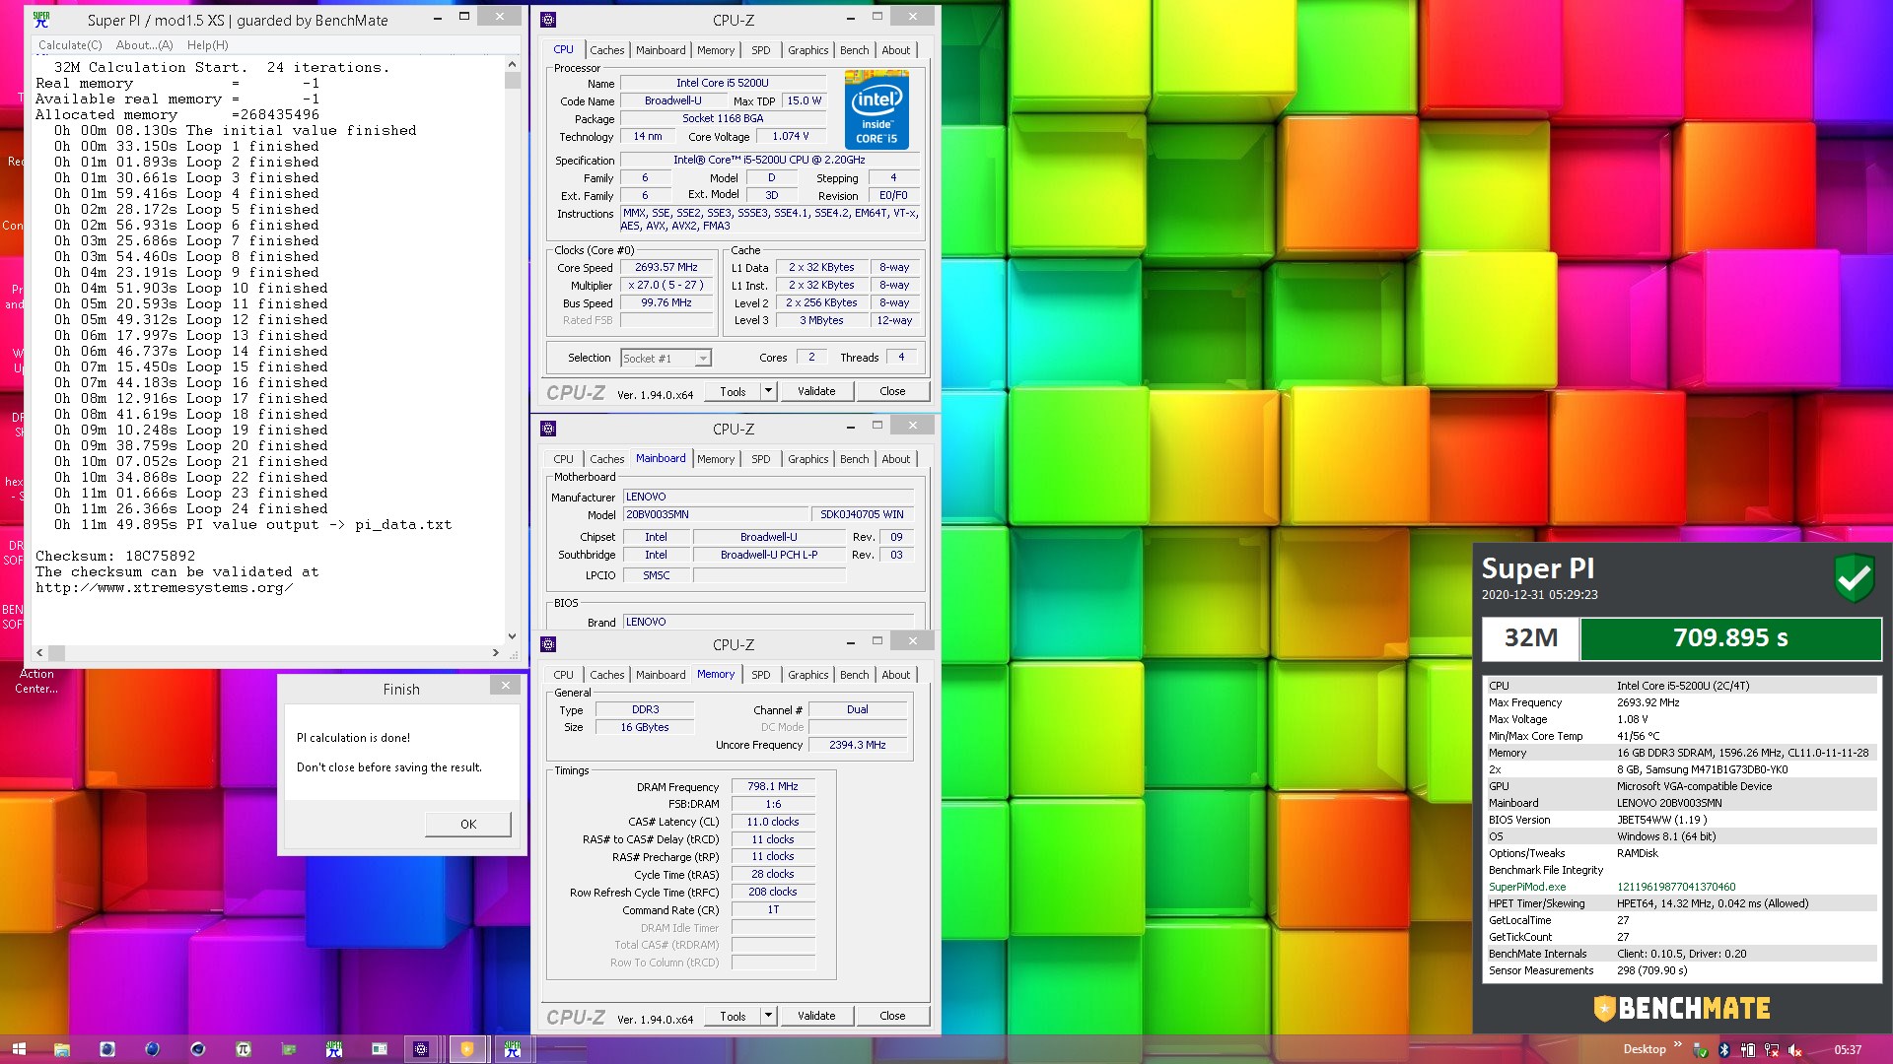Viewport: 1893px width, 1064px height.
Task: Click the Super PI title bar icon
Action: click(41, 19)
